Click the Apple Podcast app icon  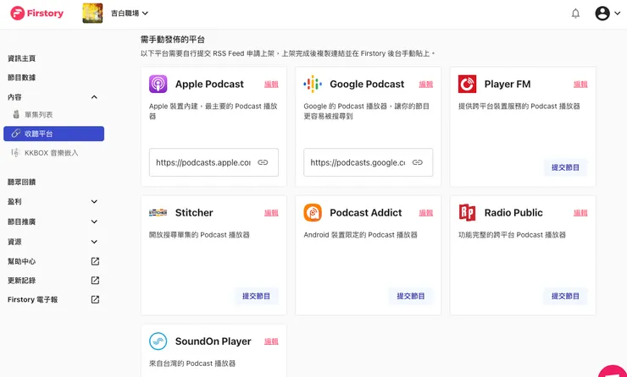(158, 85)
